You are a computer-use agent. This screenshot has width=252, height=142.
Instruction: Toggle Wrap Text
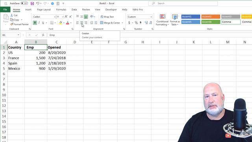(x=107, y=17)
